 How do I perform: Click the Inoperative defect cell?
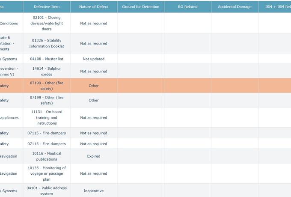point(94,191)
